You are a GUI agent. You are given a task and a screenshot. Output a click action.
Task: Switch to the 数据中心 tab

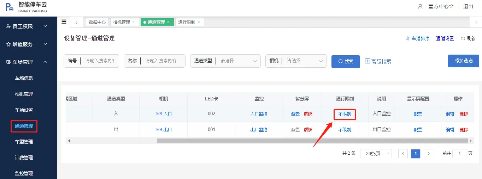97,22
